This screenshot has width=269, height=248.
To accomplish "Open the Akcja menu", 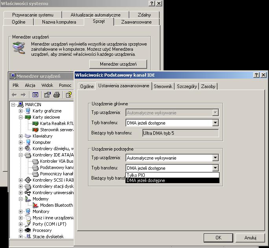I will 30,85.
